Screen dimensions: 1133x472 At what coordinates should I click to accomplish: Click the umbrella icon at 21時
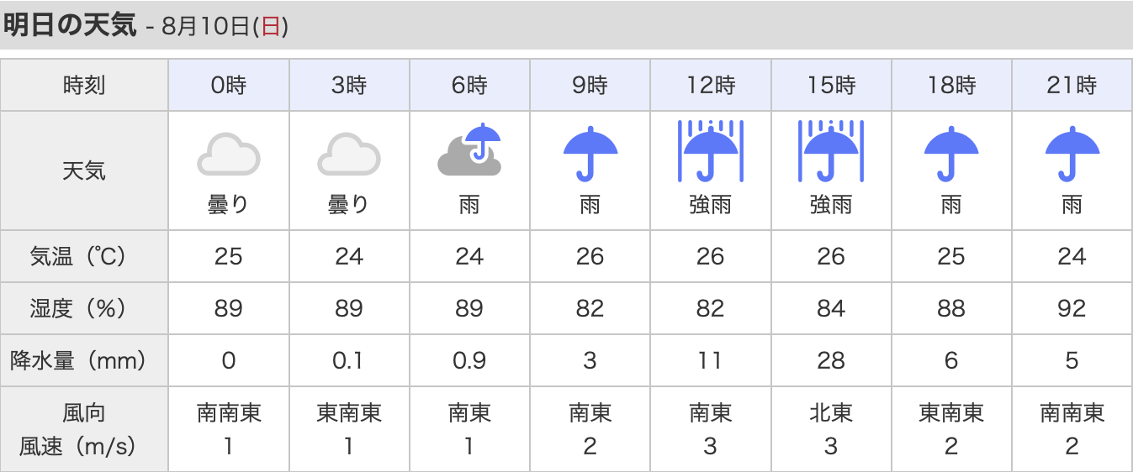tap(1072, 154)
